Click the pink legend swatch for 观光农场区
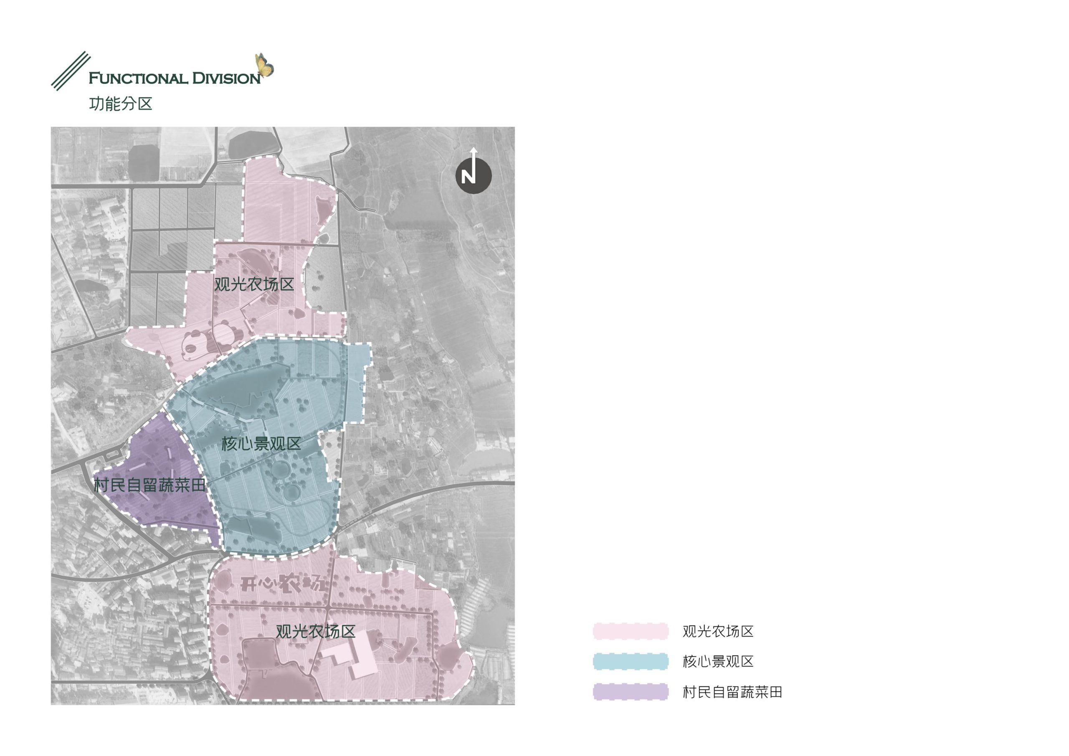 631,631
